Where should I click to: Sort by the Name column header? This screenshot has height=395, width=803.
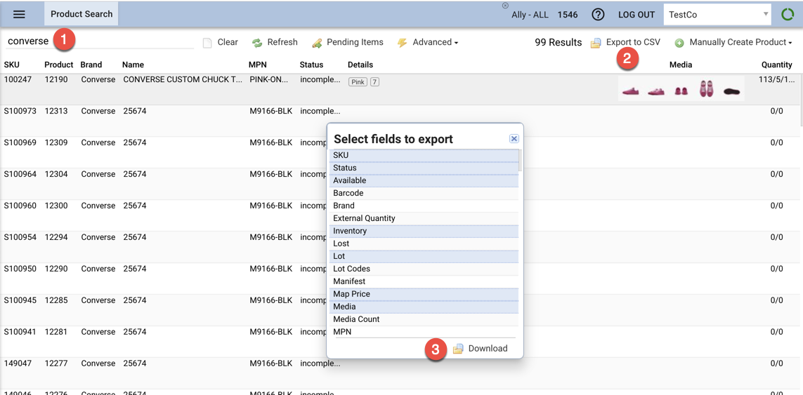point(133,65)
